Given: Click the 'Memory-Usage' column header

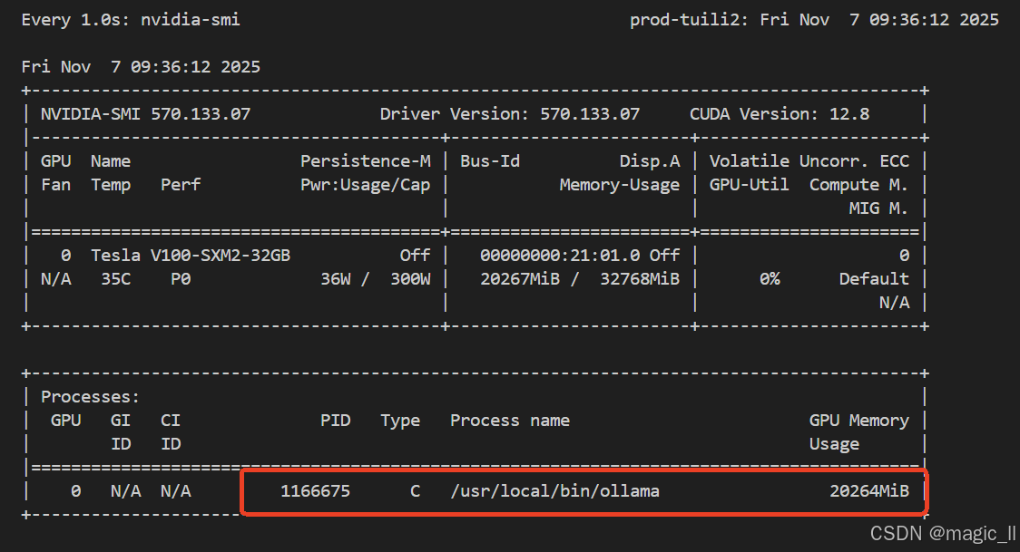Looking at the screenshot, I should (619, 185).
